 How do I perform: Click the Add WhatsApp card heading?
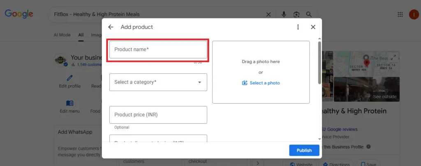point(75,132)
